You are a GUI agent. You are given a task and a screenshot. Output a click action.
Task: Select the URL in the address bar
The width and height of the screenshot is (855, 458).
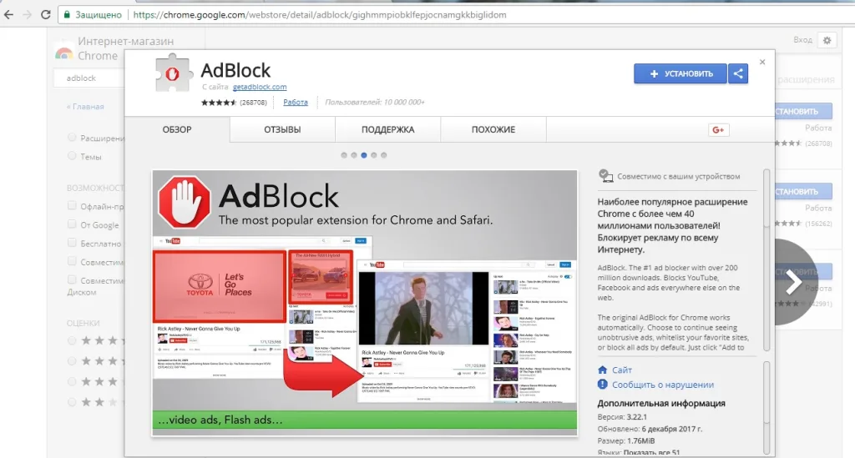[x=320, y=15]
